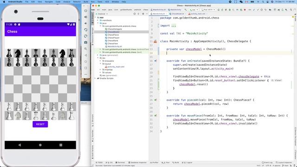Tap the black knight next to the left rook

pyautogui.click(x=18, y=53)
